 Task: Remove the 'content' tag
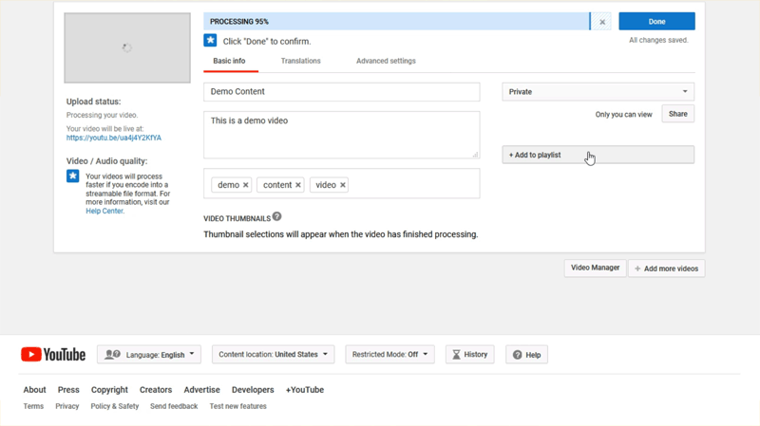point(297,185)
